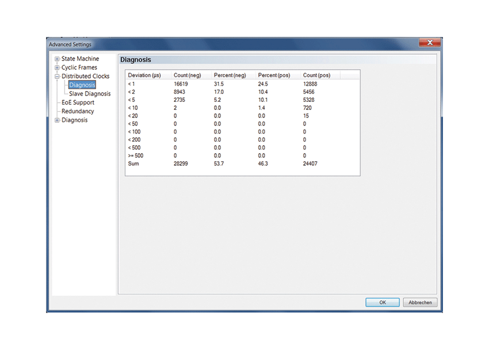The height and width of the screenshot is (350, 489).
Task: Open Slave Diagnosis tree item
Action: click(90, 94)
